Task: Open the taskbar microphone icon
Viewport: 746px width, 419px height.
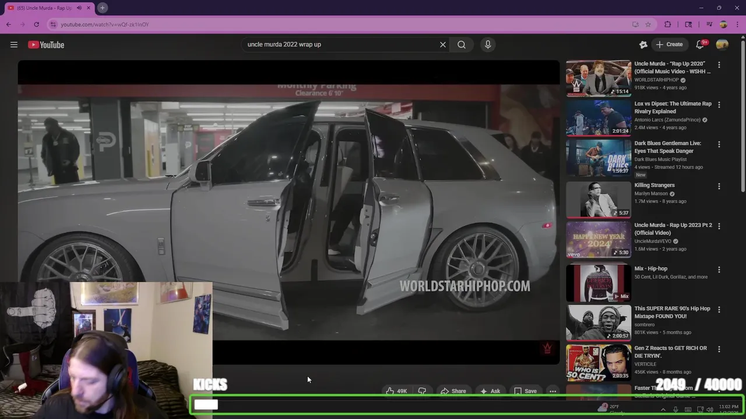Action: tap(675, 410)
